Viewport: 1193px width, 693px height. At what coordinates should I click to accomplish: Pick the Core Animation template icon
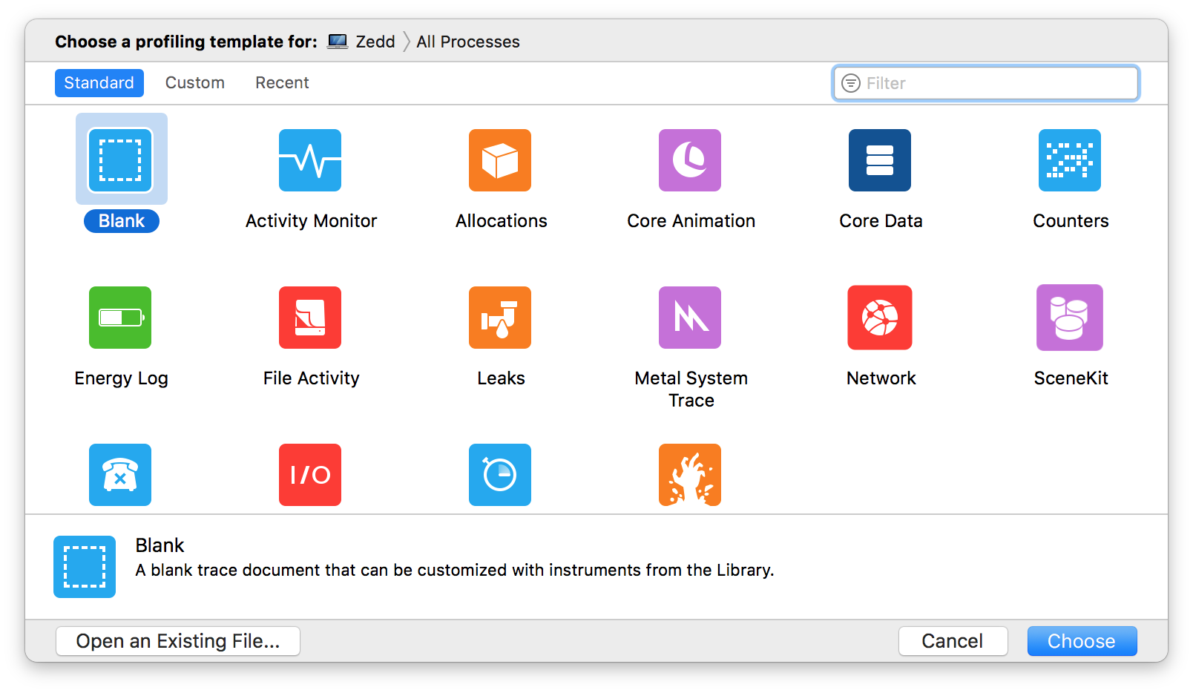690,160
